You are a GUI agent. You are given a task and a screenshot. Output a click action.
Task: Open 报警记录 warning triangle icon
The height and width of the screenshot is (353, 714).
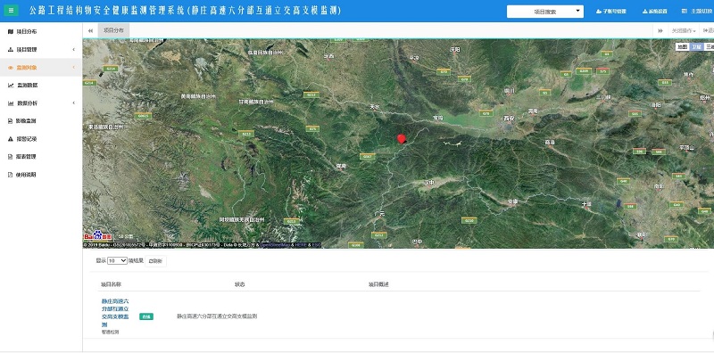coord(10,139)
